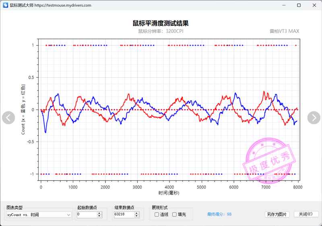322x226 pixels.
Task: Click the app logo in the title bar
Action: coord(5,5)
